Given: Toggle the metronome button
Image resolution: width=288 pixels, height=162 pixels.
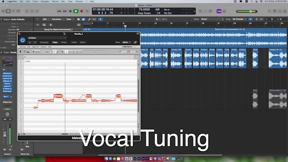Looking at the screenshot, I should pyautogui.click(x=224, y=11).
